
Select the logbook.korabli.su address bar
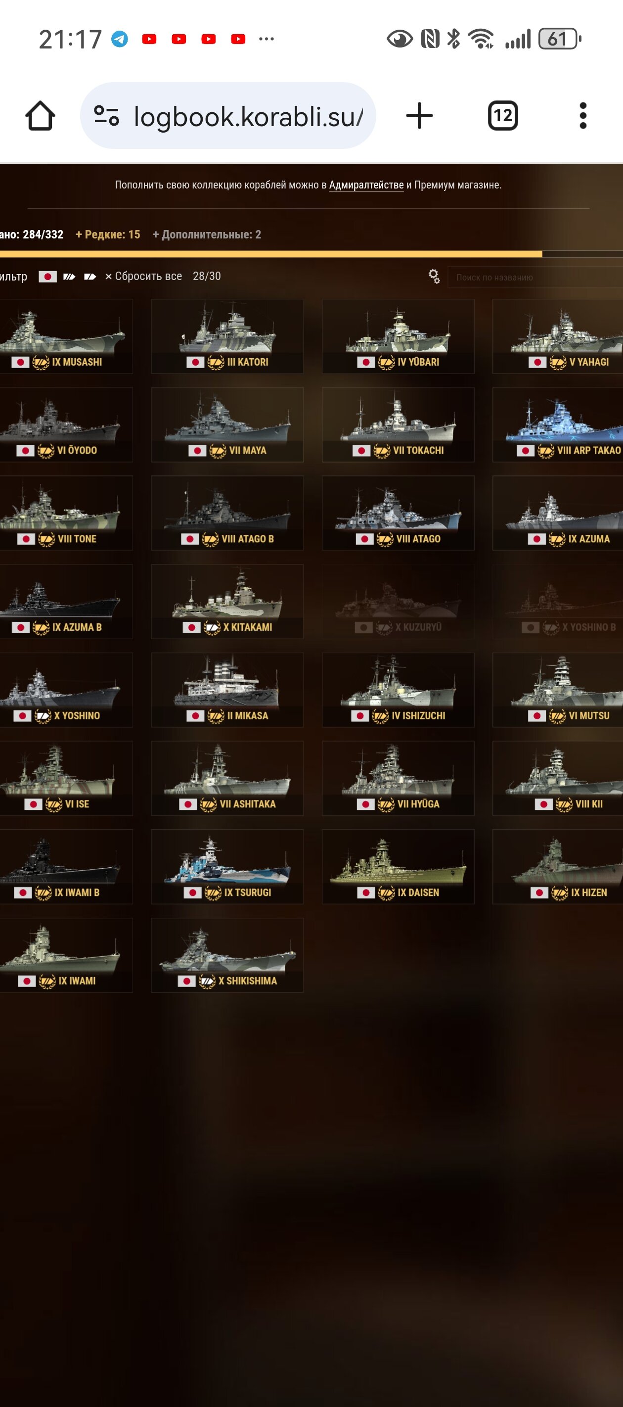[x=228, y=116]
